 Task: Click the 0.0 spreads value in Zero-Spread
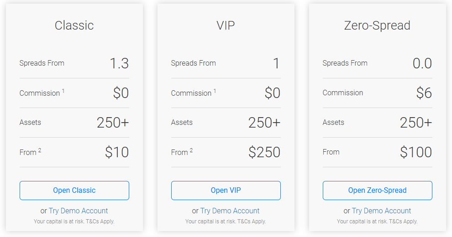(x=422, y=63)
